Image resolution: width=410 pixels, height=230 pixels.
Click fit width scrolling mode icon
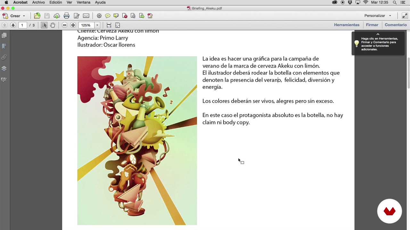pyautogui.click(x=109, y=25)
